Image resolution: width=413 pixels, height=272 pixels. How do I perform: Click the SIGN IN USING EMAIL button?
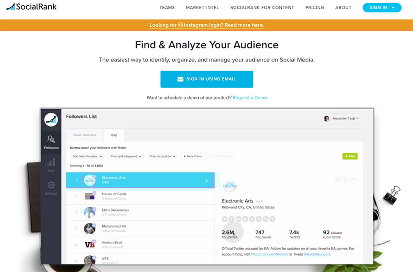pos(207,79)
